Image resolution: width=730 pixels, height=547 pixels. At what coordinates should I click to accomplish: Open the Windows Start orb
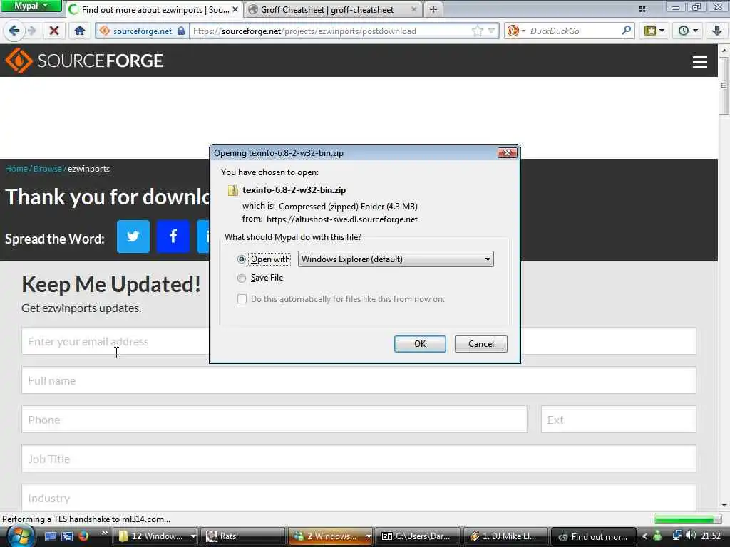coord(21,536)
